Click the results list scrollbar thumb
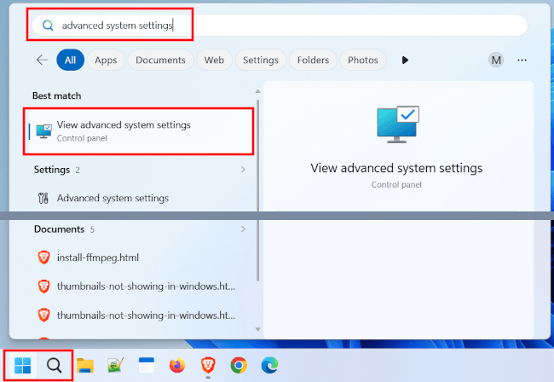 click(258, 190)
